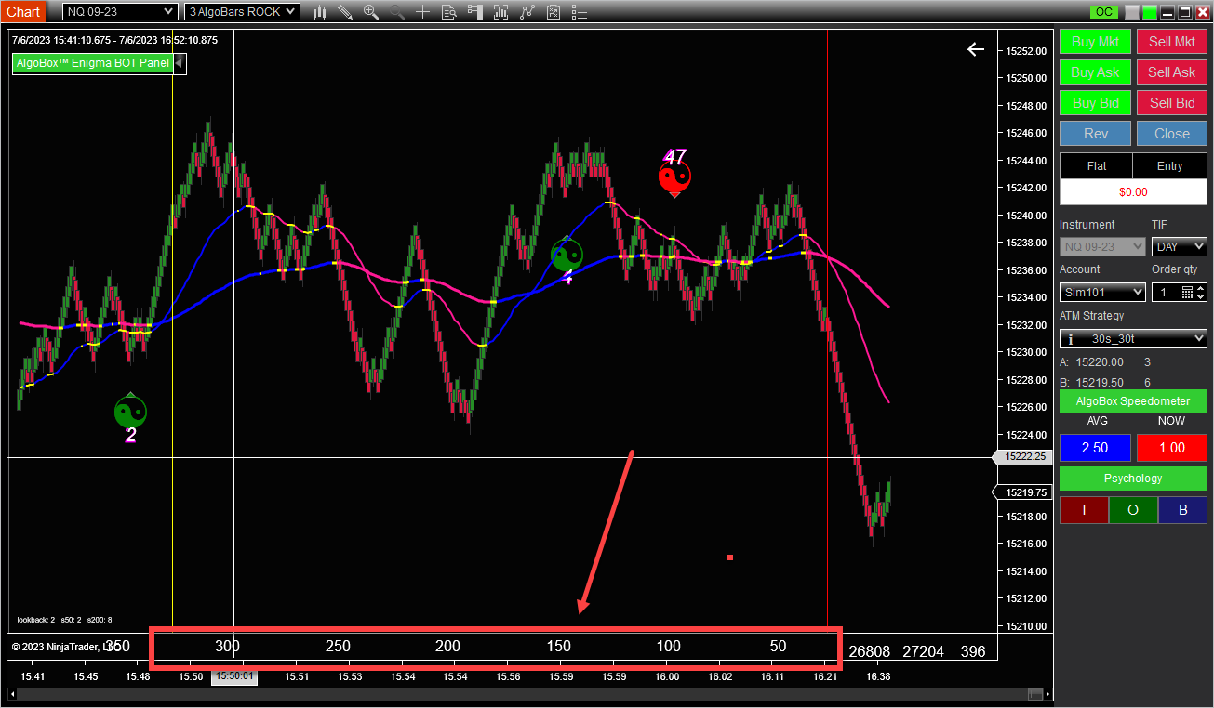This screenshot has width=1214, height=708.
Task: Toggle the blue B button
Action: [x=1183, y=510]
